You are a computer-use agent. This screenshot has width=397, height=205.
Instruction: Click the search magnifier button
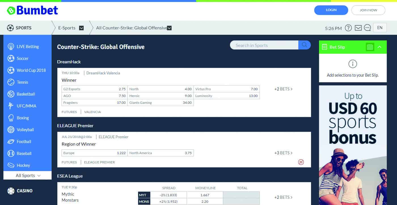[305, 45]
